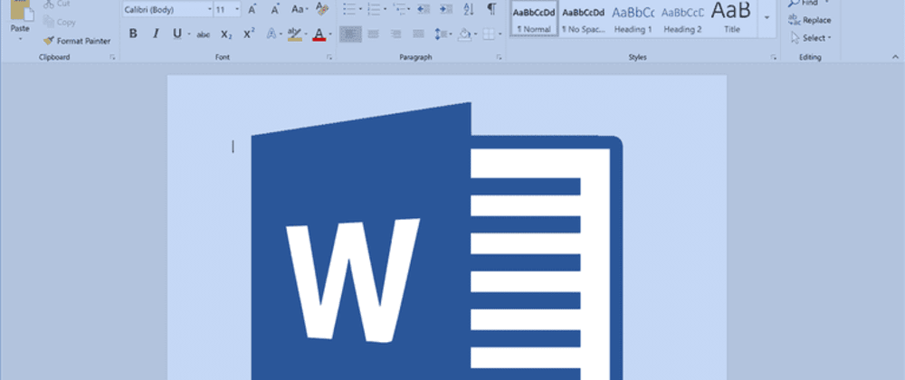This screenshot has width=905, height=380.
Task: Click the Bullets list icon
Action: point(348,9)
